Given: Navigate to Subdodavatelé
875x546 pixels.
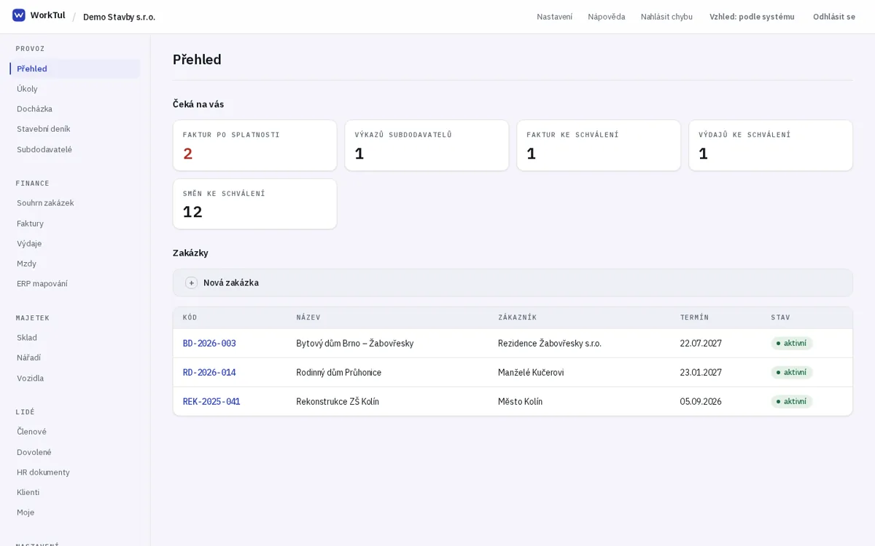Looking at the screenshot, I should 75,149.
